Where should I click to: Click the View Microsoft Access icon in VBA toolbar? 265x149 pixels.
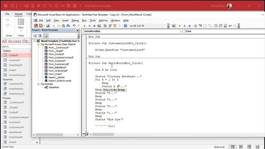(x=36, y=26)
